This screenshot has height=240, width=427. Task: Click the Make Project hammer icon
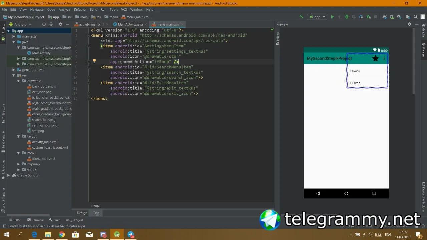[x=302, y=17]
